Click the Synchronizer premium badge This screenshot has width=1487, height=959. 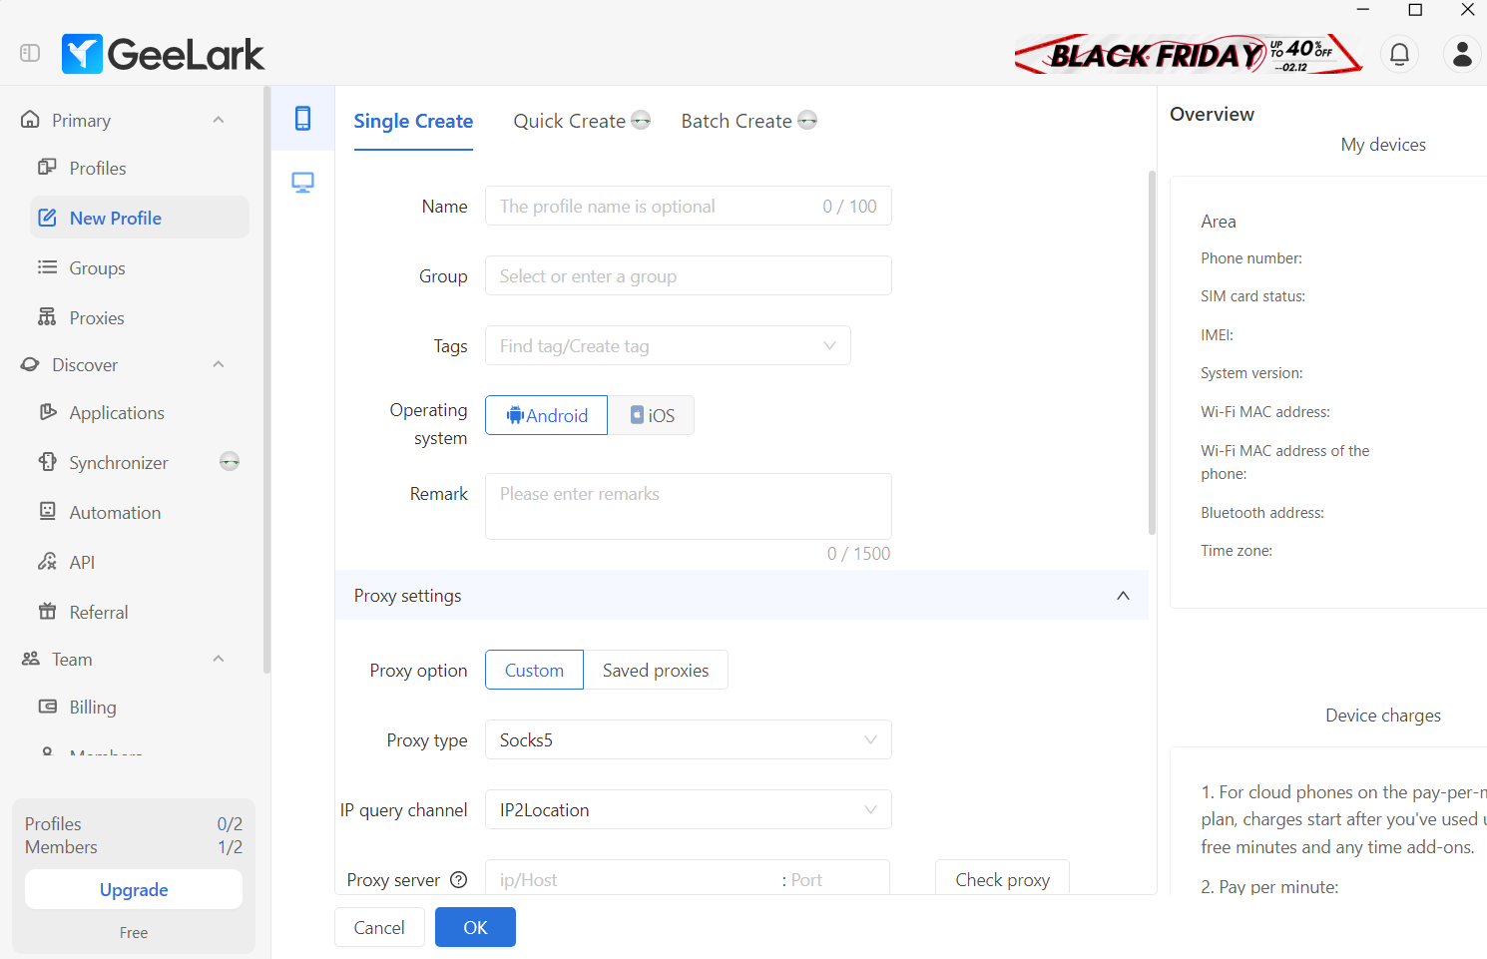coord(230,461)
